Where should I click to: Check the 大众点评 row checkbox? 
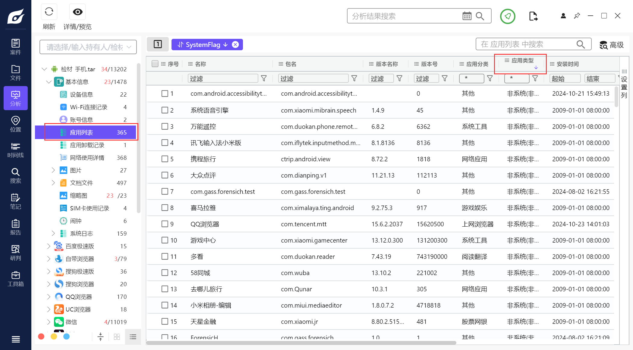coord(165,175)
